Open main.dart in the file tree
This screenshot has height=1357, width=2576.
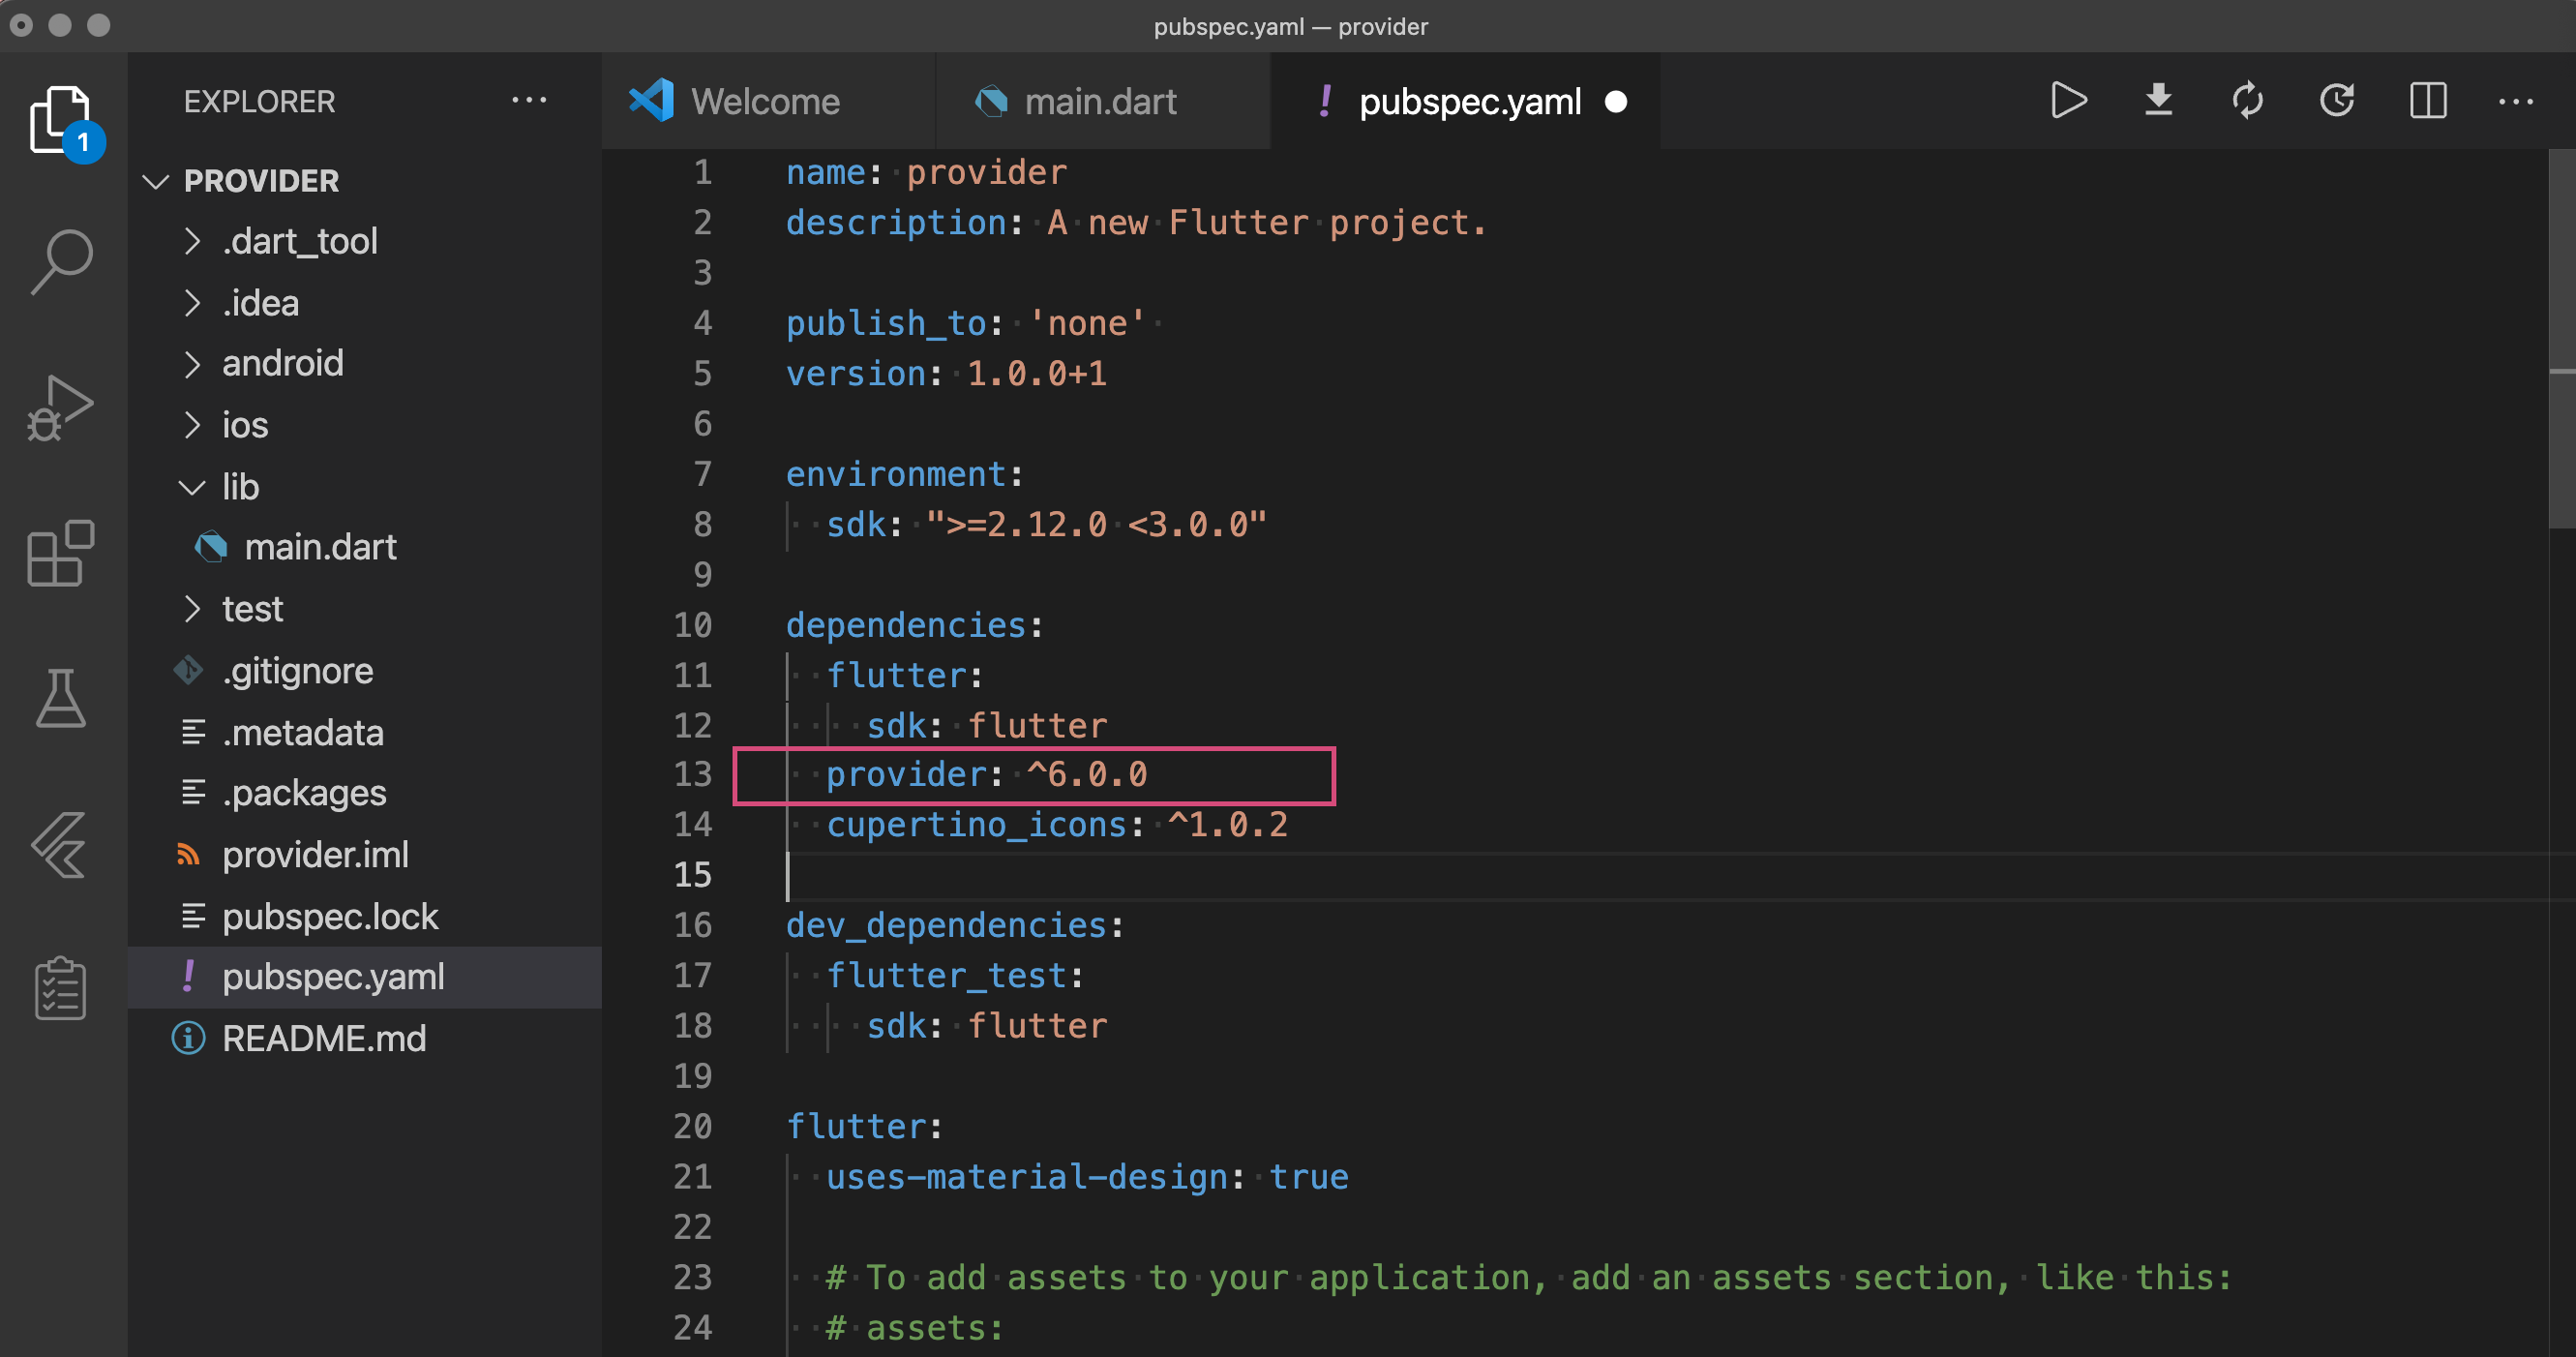[x=365, y=547]
